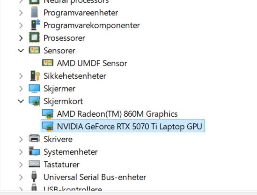
Task: Select the Skjermkort tree label
Action: (x=63, y=101)
